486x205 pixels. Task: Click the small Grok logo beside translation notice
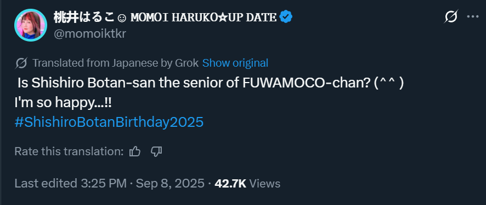(21, 63)
